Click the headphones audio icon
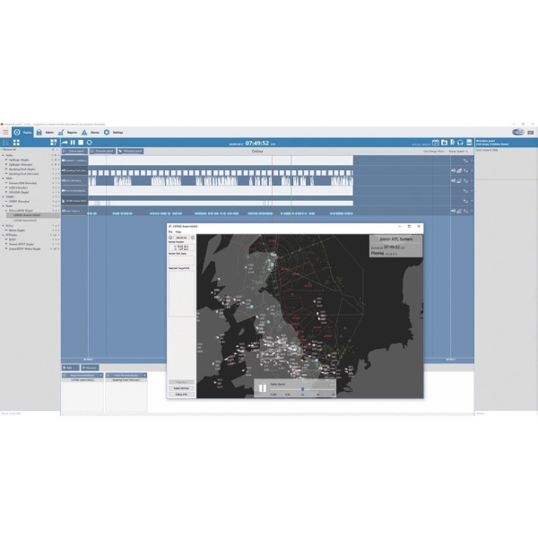This screenshot has width=538, height=538. (x=460, y=142)
